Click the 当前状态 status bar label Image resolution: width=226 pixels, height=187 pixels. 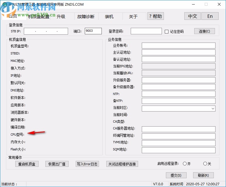pos(9,184)
